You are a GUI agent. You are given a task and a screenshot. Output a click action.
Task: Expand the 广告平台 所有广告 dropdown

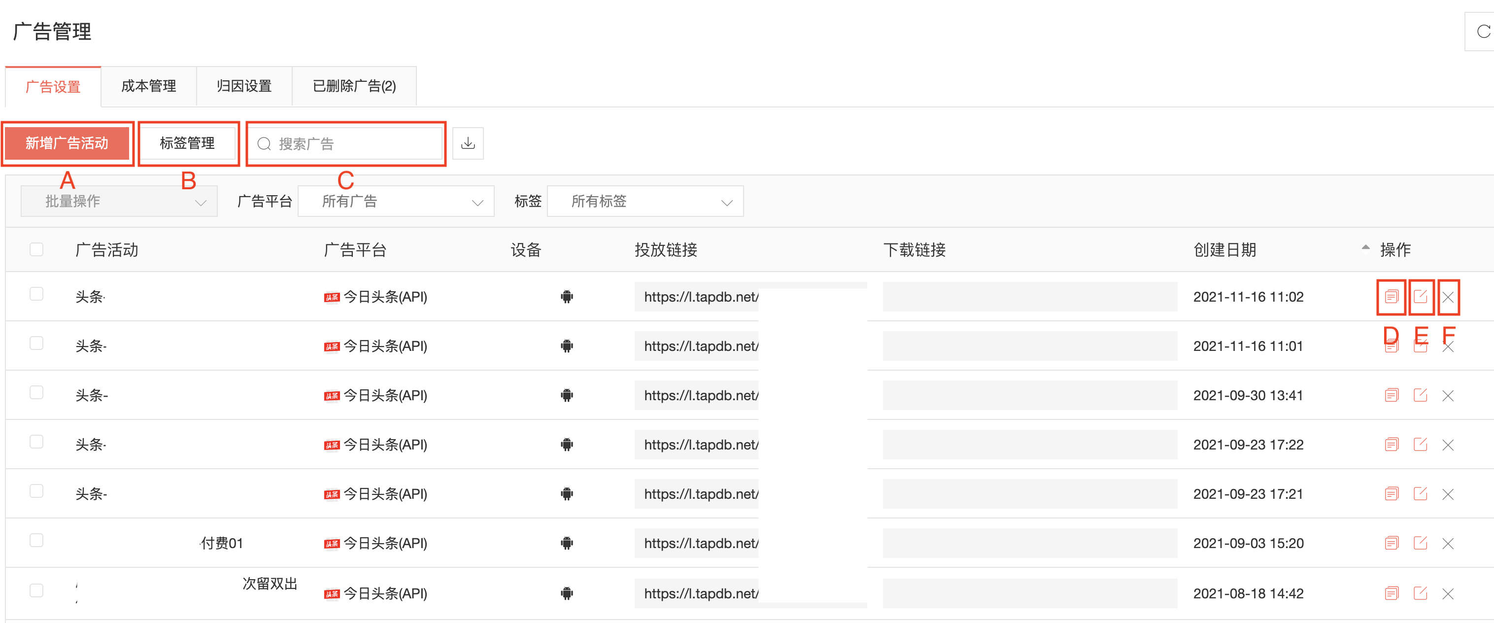pos(396,201)
